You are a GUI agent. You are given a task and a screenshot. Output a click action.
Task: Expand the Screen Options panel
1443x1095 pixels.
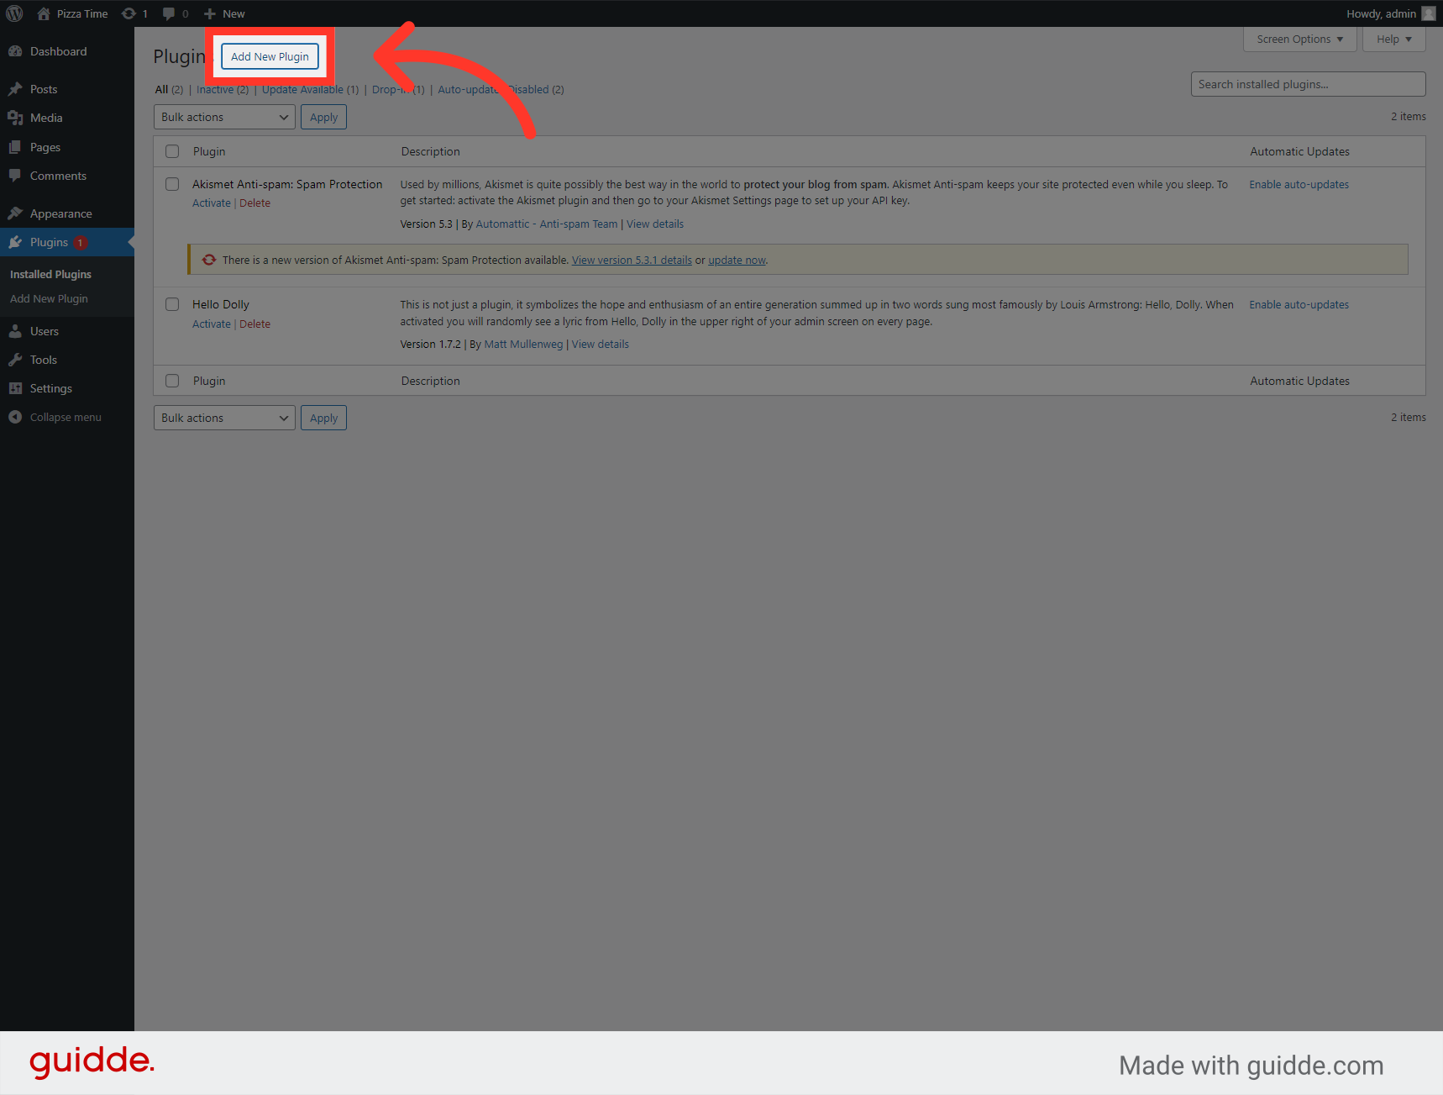[1299, 39]
